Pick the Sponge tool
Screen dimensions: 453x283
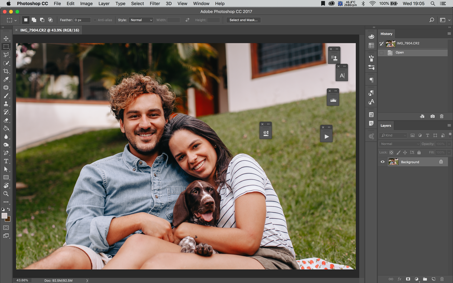(6, 145)
